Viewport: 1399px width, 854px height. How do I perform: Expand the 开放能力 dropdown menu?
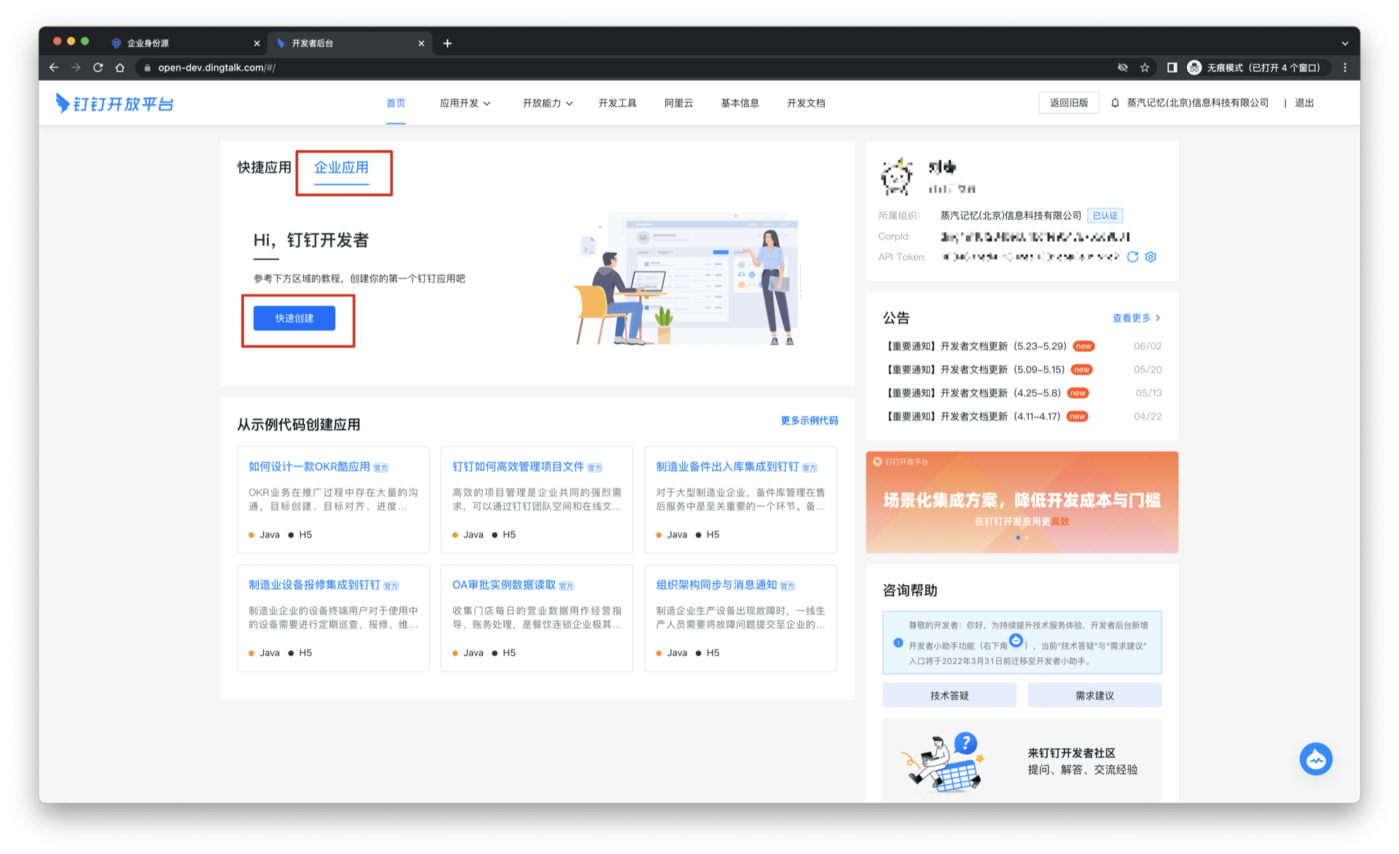(x=547, y=103)
